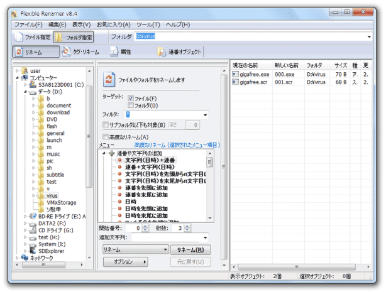Screen dimensions: 386x292
Task: Click the オプション button
Action: click(125, 262)
